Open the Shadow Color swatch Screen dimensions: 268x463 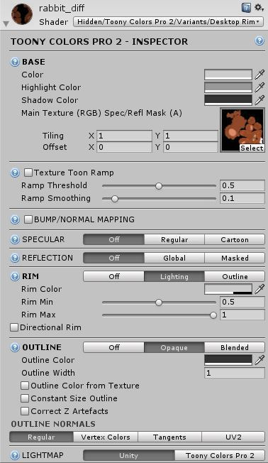pyautogui.click(x=228, y=100)
